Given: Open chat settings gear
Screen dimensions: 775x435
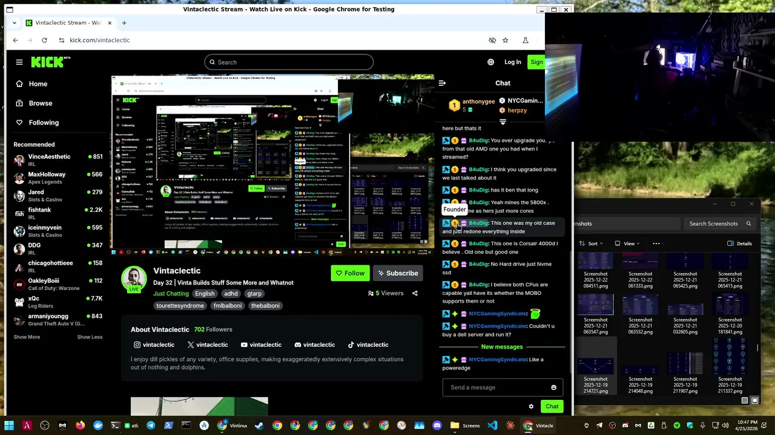Looking at the screenshot, I should click(531, 407).
